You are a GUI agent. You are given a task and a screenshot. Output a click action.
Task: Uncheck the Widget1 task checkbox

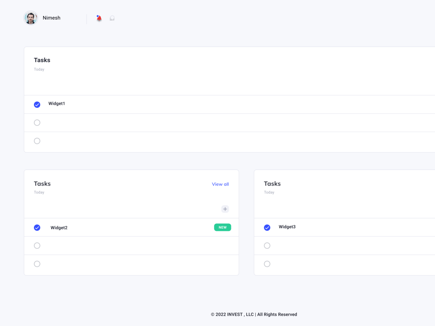pyautogui.click(x=37, y=104)
